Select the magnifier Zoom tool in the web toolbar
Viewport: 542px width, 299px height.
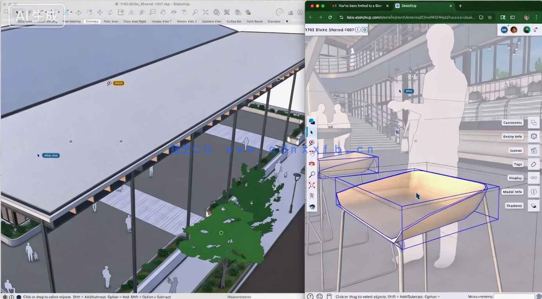click(312, 174)
